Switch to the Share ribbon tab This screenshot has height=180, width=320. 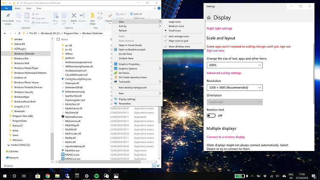pos(29,9)
